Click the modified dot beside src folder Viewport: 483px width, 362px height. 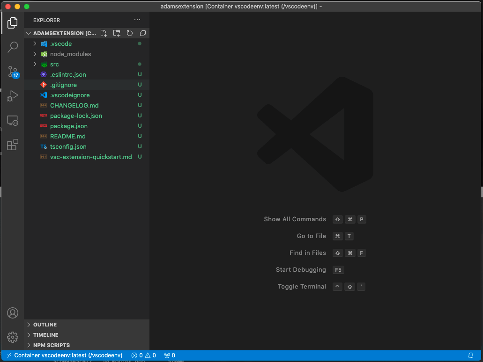pyautogui.click(x=140, y=64)
